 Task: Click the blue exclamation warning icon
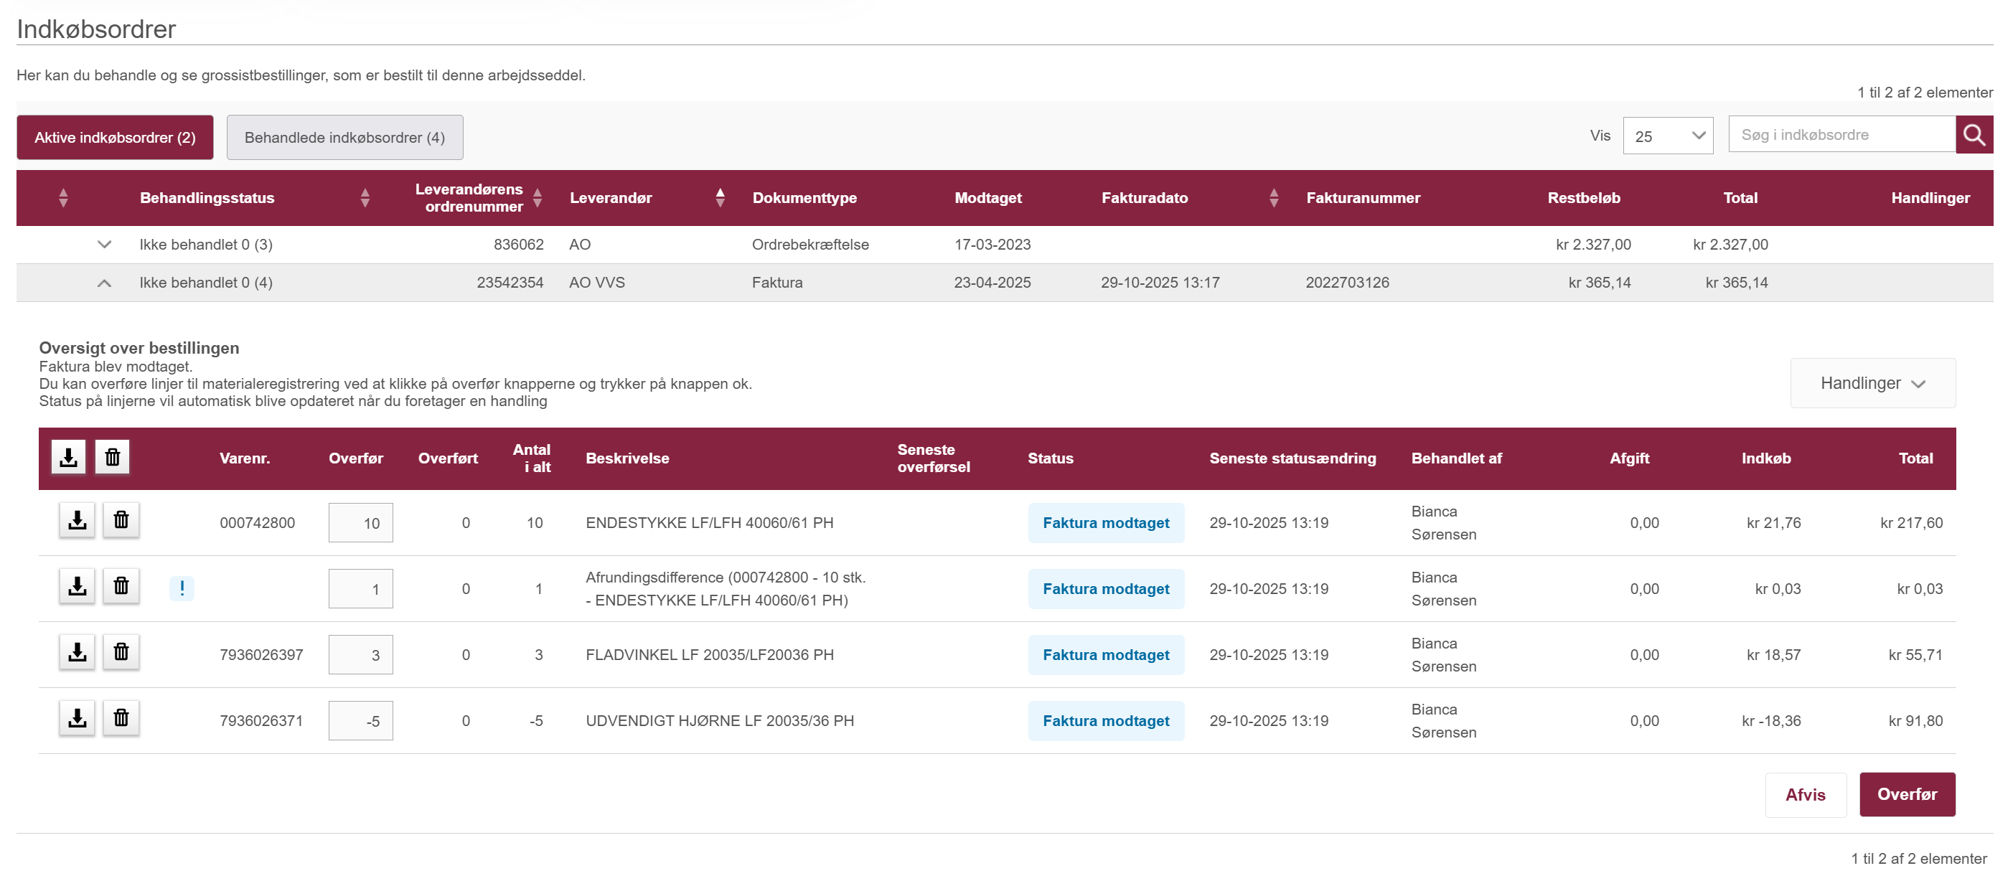(182, 588)
